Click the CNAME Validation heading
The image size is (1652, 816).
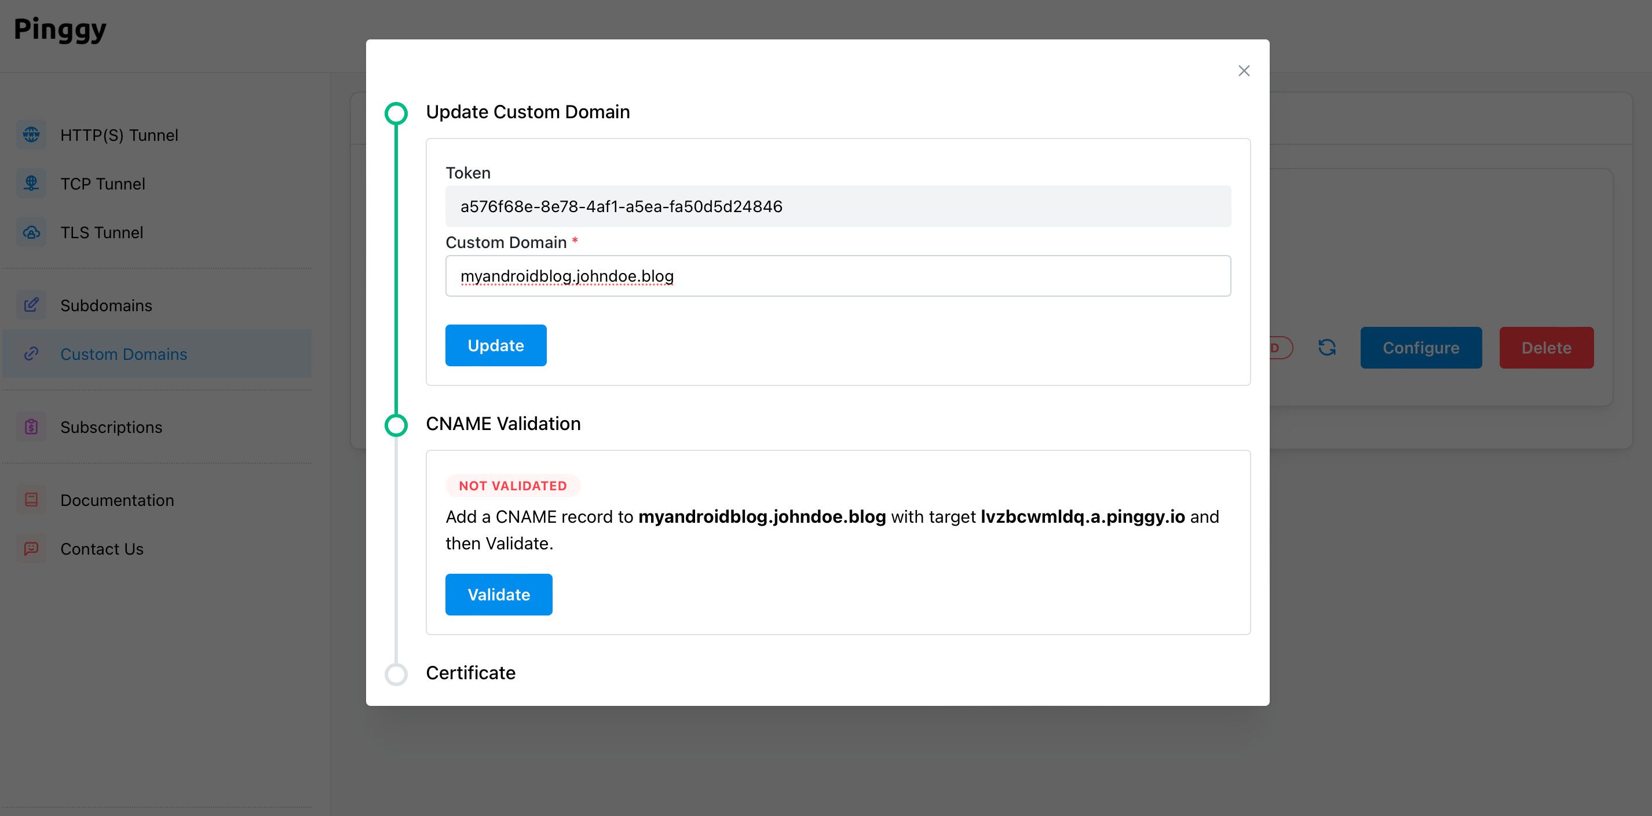coord(503,424)
